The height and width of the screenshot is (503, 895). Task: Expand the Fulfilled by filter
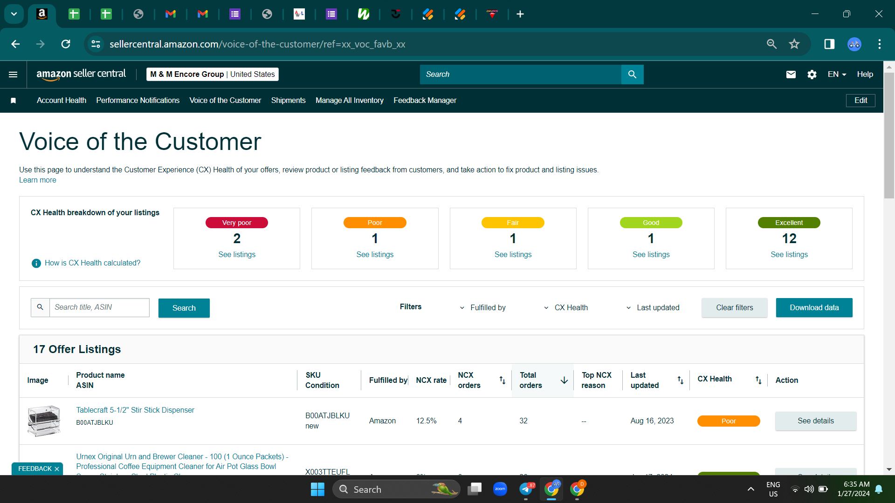pyautogui.click(x=483, y=307)
